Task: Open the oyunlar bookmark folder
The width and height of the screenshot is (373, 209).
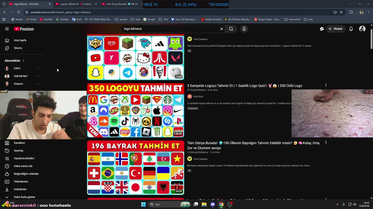Action: 121,19
